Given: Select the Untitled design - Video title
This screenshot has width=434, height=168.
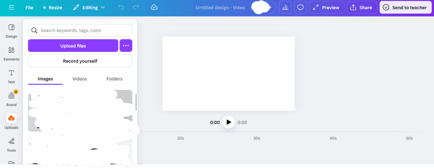Looking at the screenshot, I should (220, 8).
